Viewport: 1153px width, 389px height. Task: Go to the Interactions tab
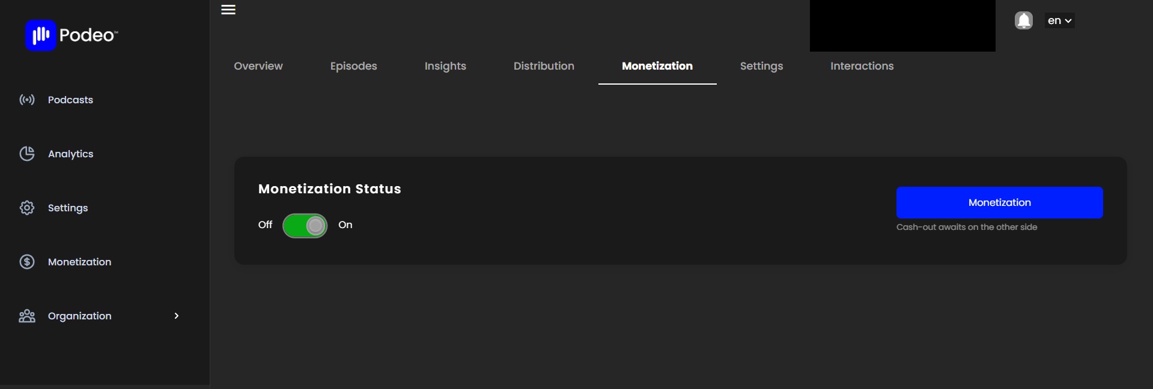click(862, 66)
